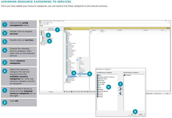Click red delete icon on yellow bar

[x=169, y=28]
